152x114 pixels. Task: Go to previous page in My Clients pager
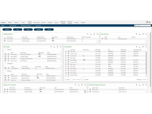tap(66, 80)
